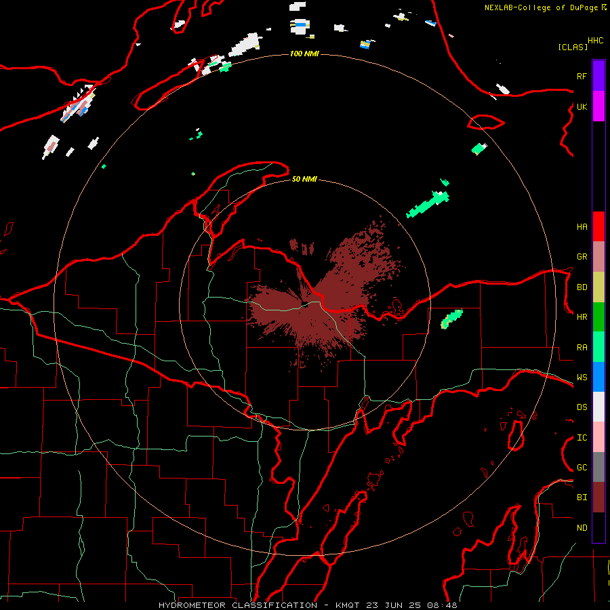Click the RA legend label
This screenshot has height=610, width=610.
pyautogui.click(x=582, y=348)
